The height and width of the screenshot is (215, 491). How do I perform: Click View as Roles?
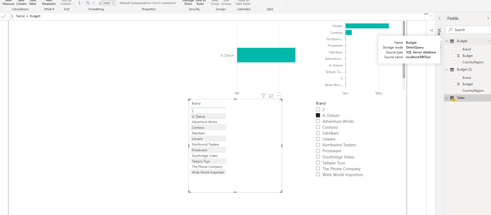click(x=200, y=2)
